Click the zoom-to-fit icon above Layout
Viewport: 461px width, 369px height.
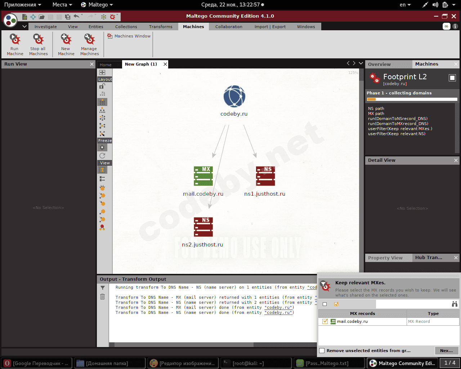point(102,72)
